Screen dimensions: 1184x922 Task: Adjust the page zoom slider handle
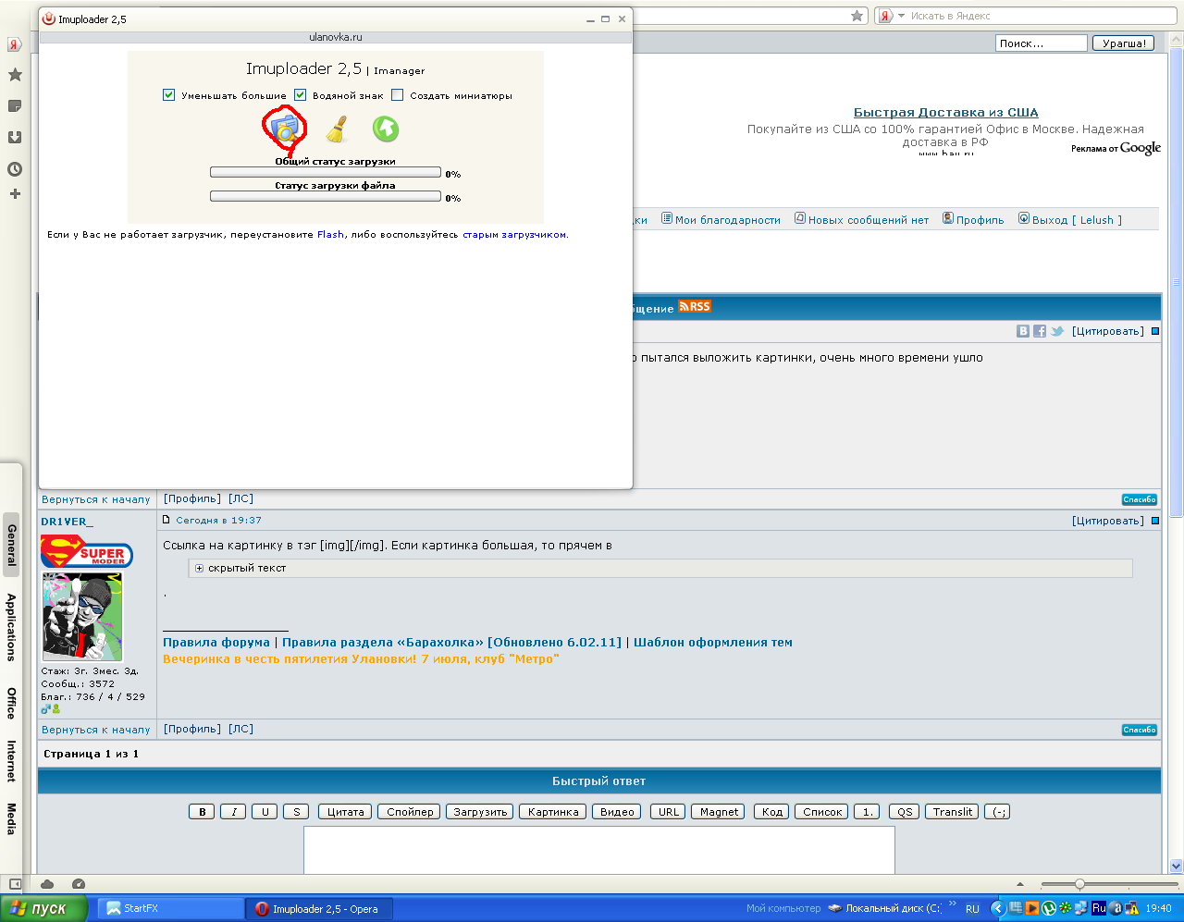[1079, 884]
